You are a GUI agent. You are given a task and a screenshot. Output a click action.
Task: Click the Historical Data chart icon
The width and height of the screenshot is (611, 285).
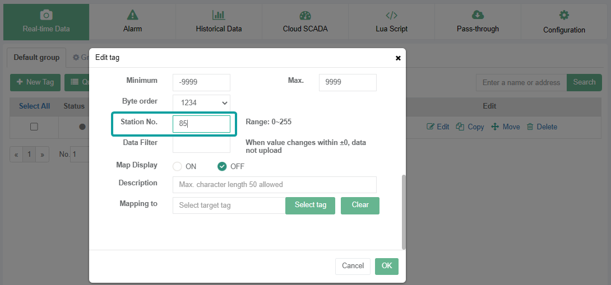tap(219, 15)
